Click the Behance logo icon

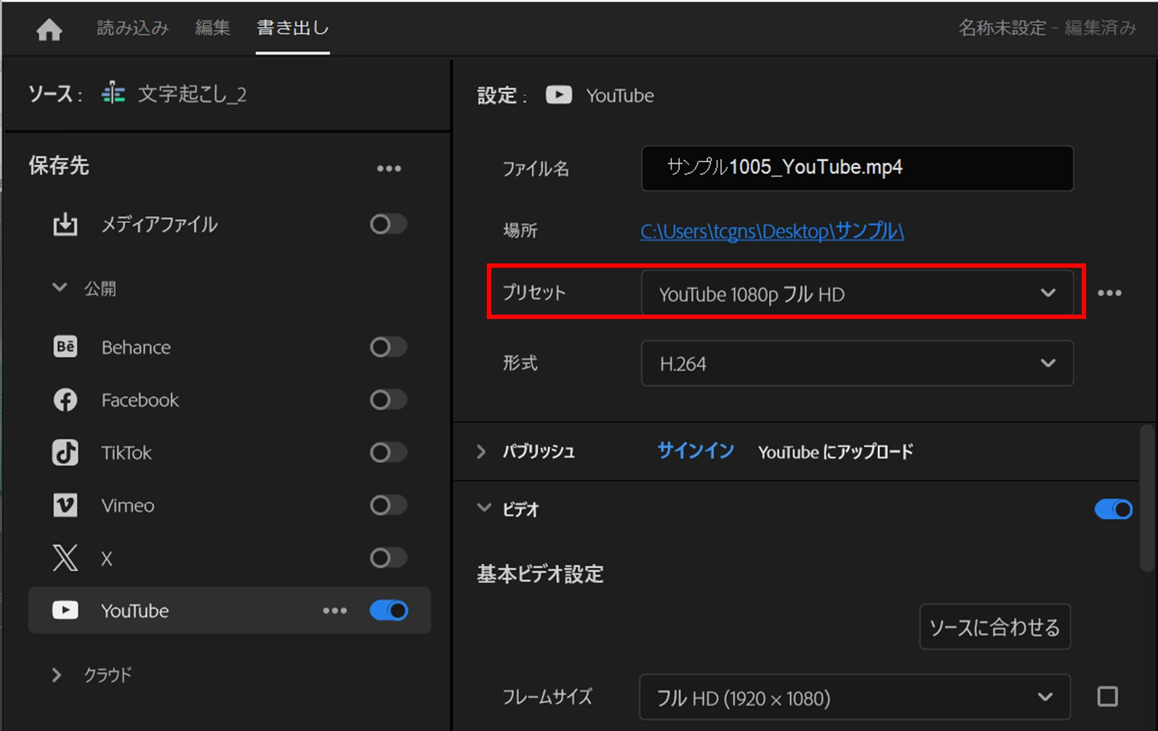coord(65,346)
